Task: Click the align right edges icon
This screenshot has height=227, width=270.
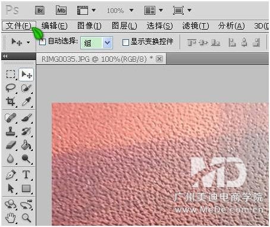Action: 256,42
